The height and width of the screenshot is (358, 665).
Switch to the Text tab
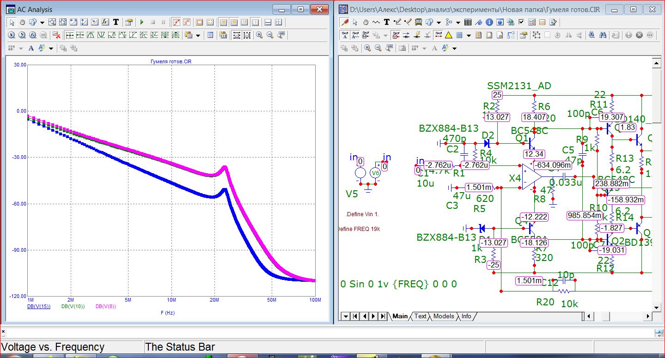pos(420,316)
